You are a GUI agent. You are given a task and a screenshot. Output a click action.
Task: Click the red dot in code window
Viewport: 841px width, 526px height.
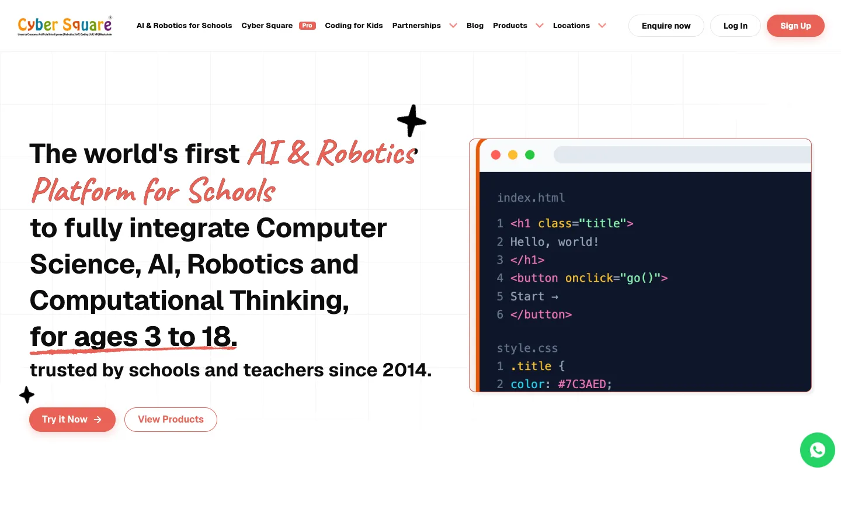(x=496, y=155)
